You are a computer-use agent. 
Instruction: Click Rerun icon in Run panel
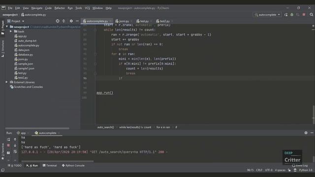pyautogui.click(x=8, y=140)
